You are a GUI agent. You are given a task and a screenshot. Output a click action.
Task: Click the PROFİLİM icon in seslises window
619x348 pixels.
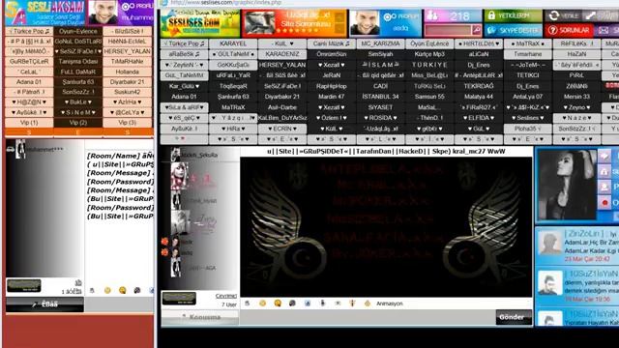coord(389,16)
